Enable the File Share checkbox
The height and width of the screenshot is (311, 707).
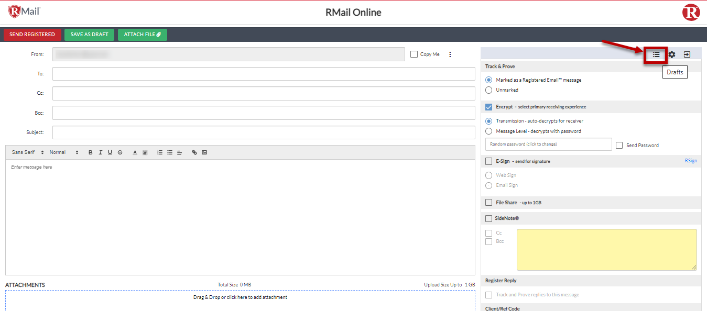(488, 203)
